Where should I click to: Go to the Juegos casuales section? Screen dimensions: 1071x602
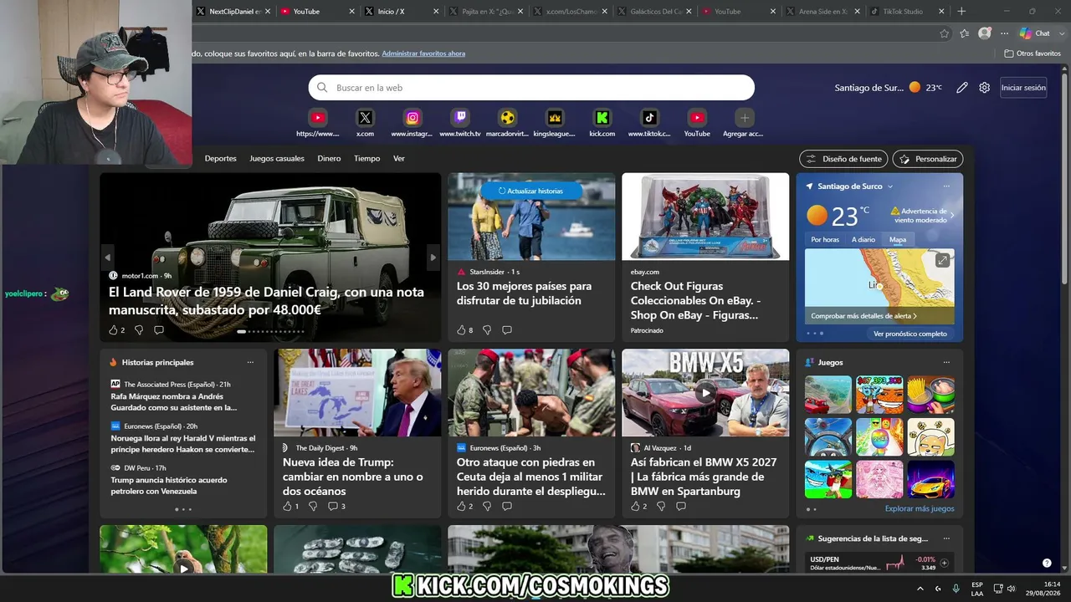277,159
